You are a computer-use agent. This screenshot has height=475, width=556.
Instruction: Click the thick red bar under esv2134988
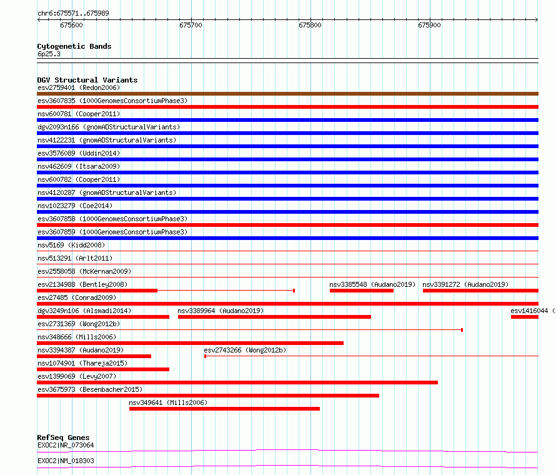pos(97,291)
